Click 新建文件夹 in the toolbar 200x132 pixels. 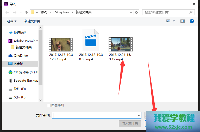tap(32, 21)
